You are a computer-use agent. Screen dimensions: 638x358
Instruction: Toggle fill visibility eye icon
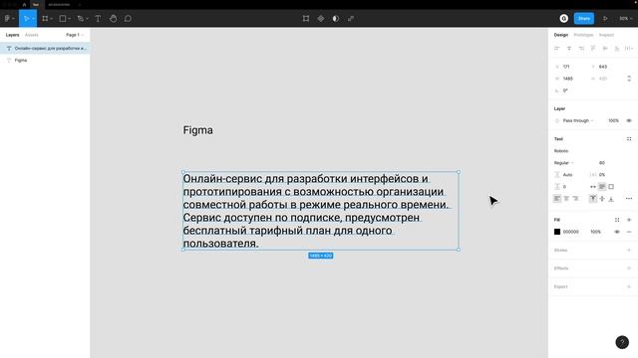(x=617, y=232)
